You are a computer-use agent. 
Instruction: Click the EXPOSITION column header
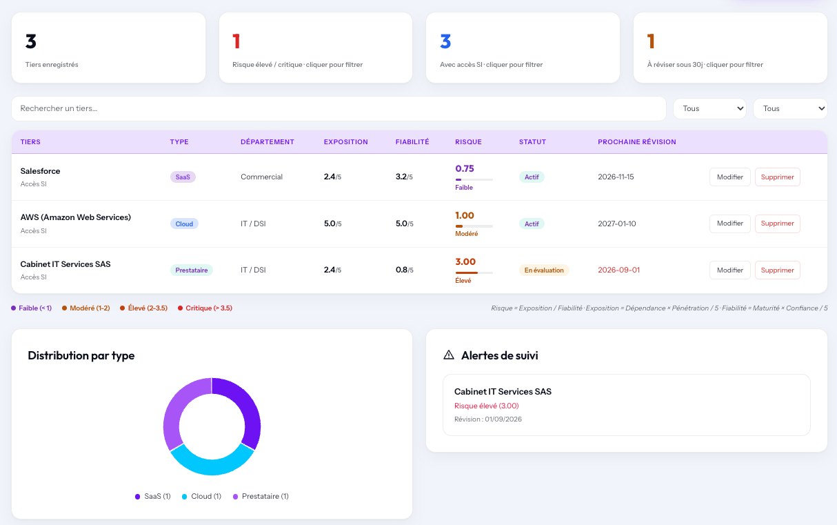pos(346,142)
